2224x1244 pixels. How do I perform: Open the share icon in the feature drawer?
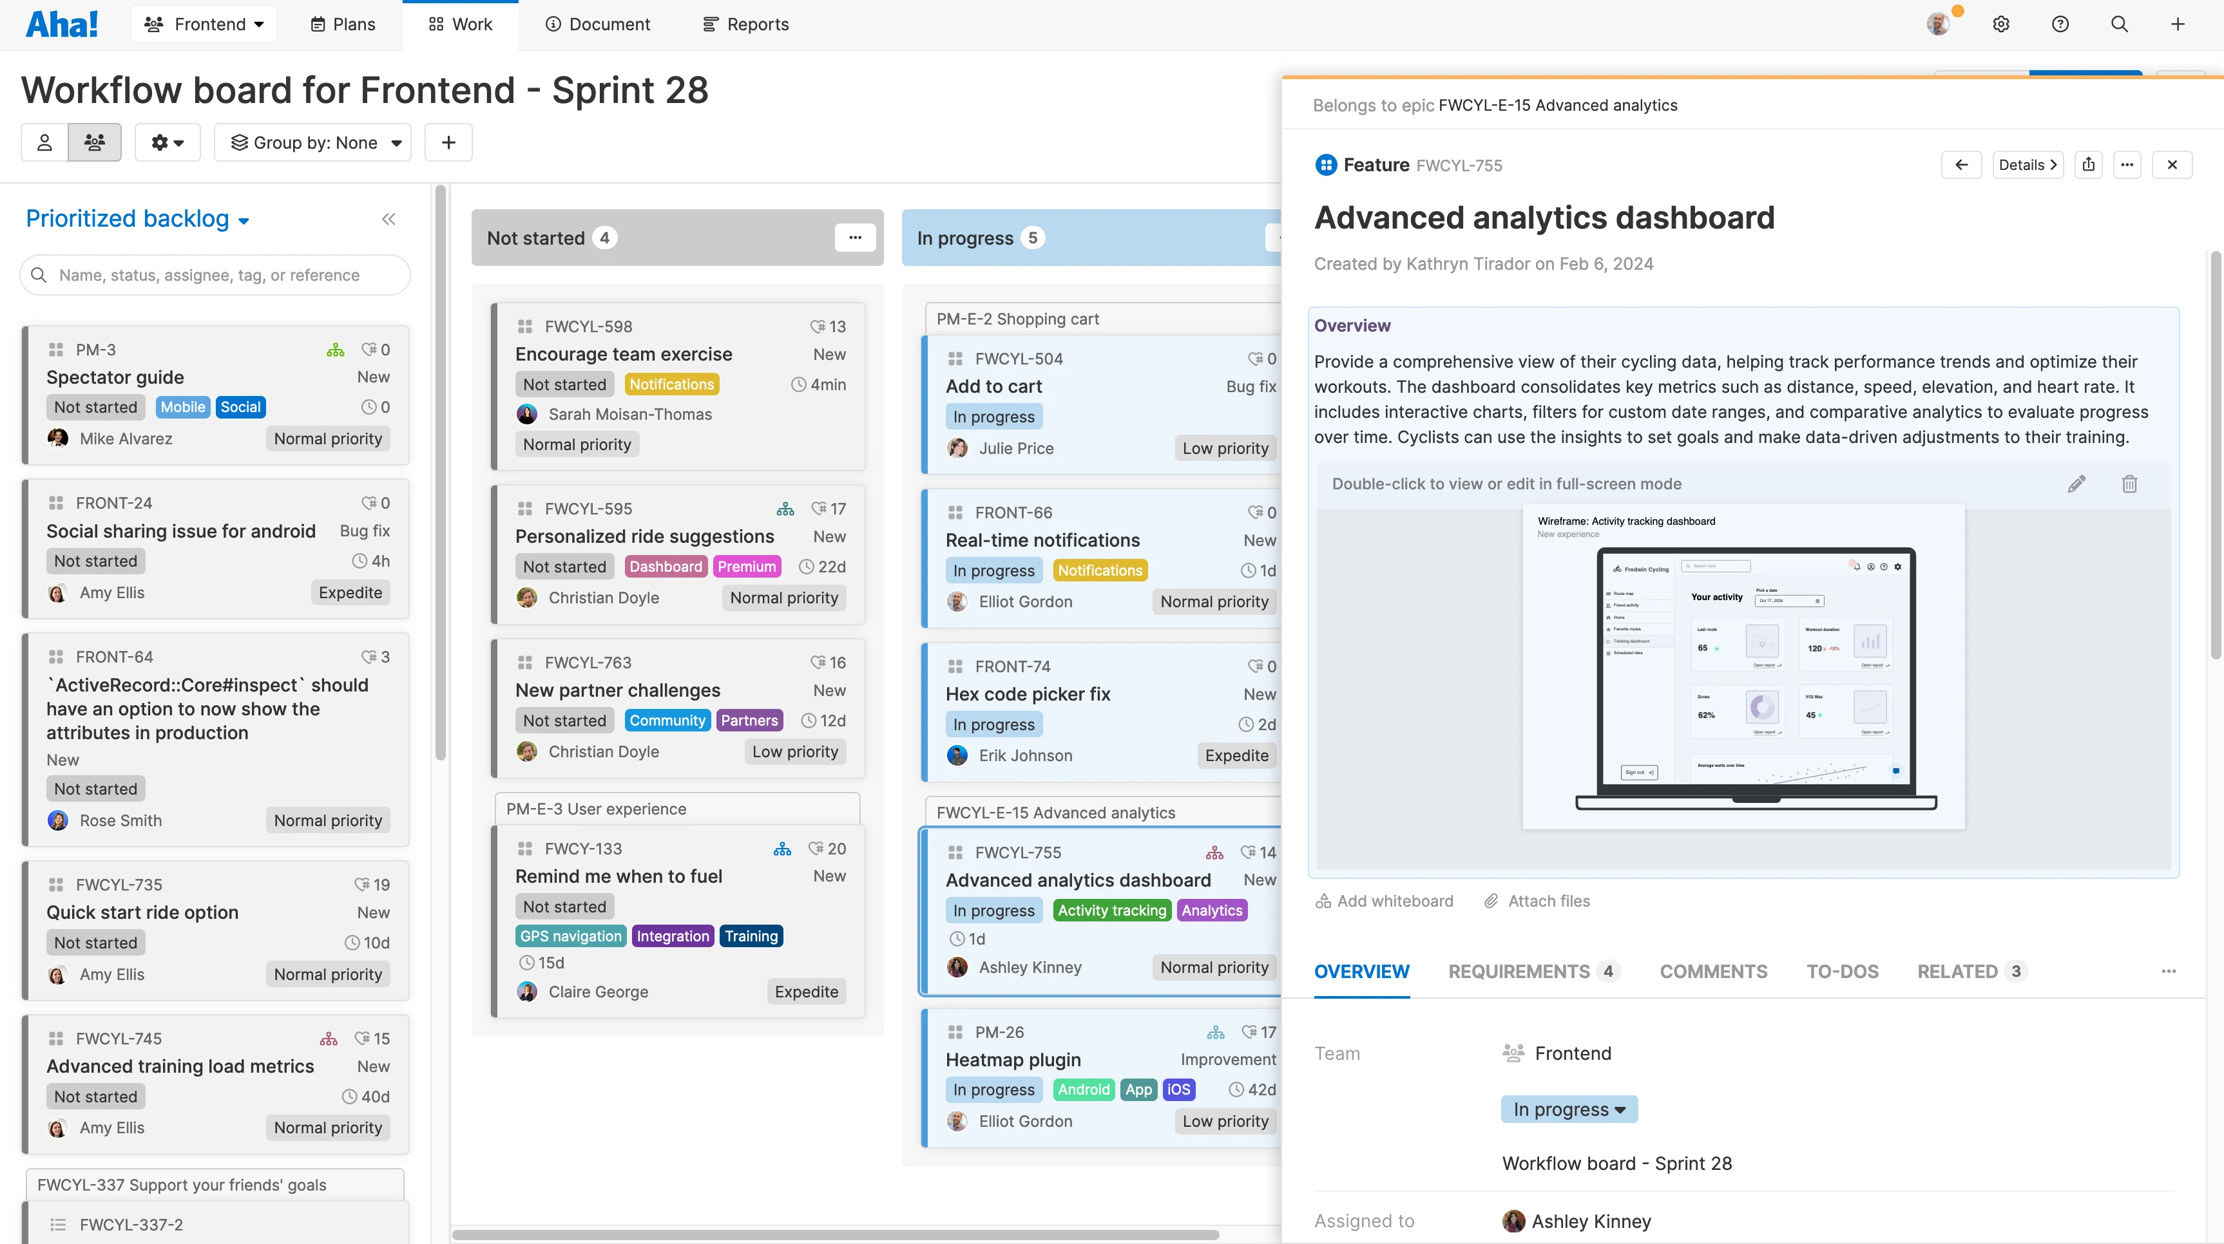click(2089, 164)
